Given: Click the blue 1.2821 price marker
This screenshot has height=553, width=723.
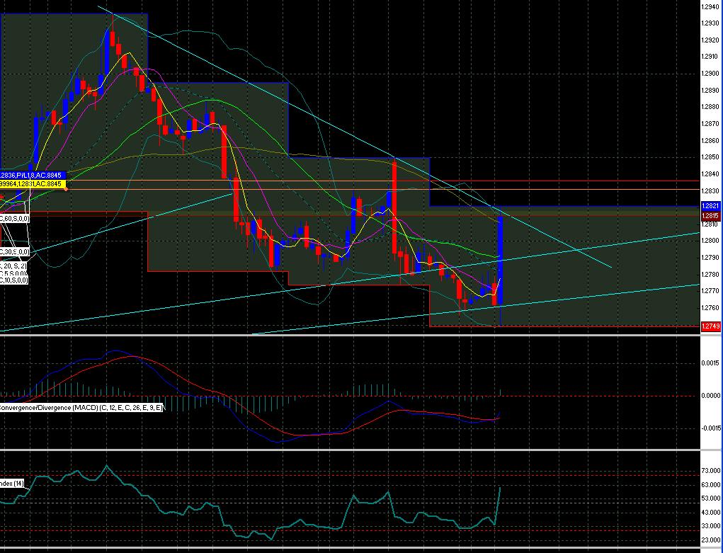Looking at the screenshot, I should point(710,206).
